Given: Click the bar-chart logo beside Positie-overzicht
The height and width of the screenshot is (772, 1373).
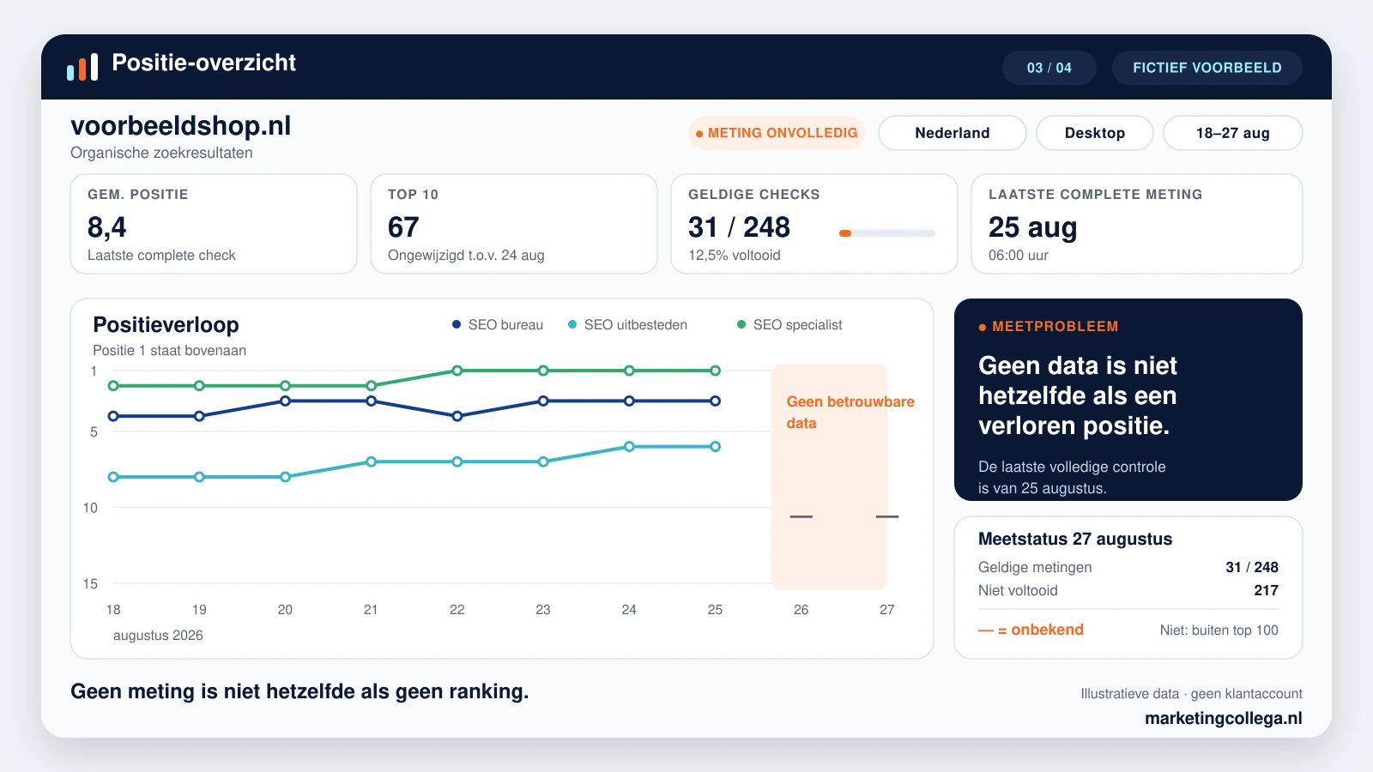Looking at the screenshot, I should point(82,67).
